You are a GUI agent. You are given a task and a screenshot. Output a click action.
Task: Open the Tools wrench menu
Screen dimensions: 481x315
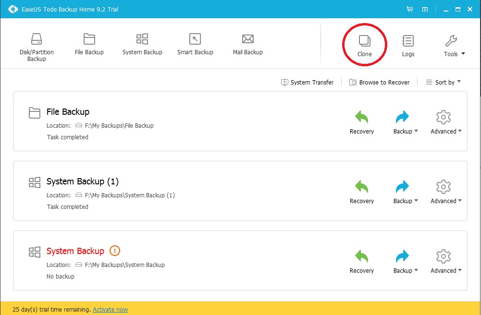pos(454,46)
